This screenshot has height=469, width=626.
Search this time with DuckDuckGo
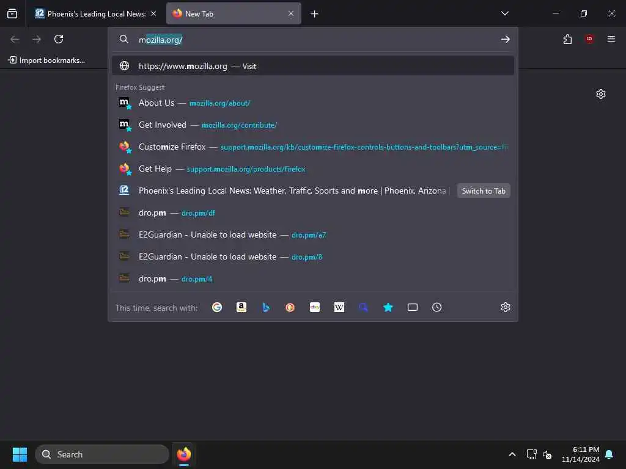pyautogui.click(x=290, y=307)
